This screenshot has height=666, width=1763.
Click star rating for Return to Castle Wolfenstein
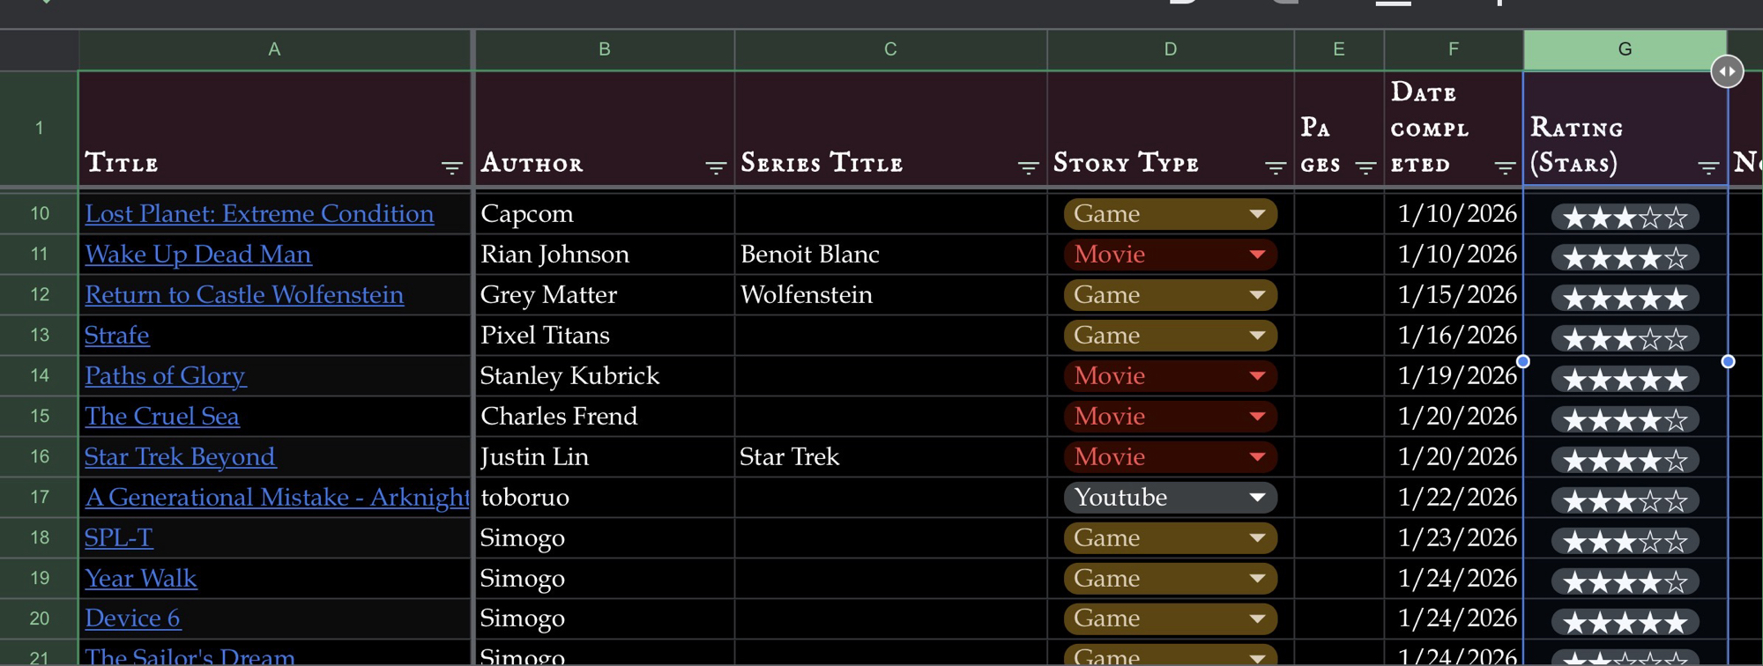(1624, 299)
